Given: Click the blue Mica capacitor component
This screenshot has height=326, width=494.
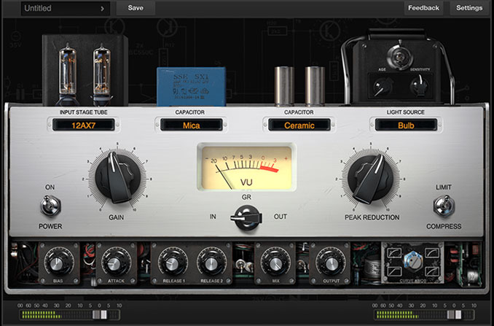Looking at the screenshot, I should (191, 86).
